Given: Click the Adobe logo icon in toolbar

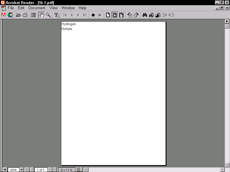Looking at the screenshot, I should click(4, 15).
